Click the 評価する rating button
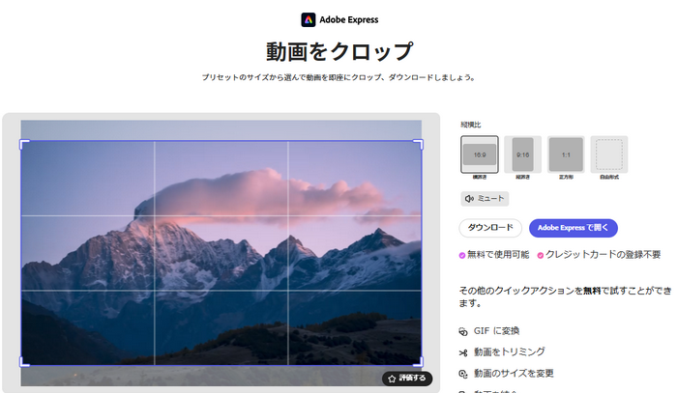Screen dimensions: 677x393 point(407,379)
